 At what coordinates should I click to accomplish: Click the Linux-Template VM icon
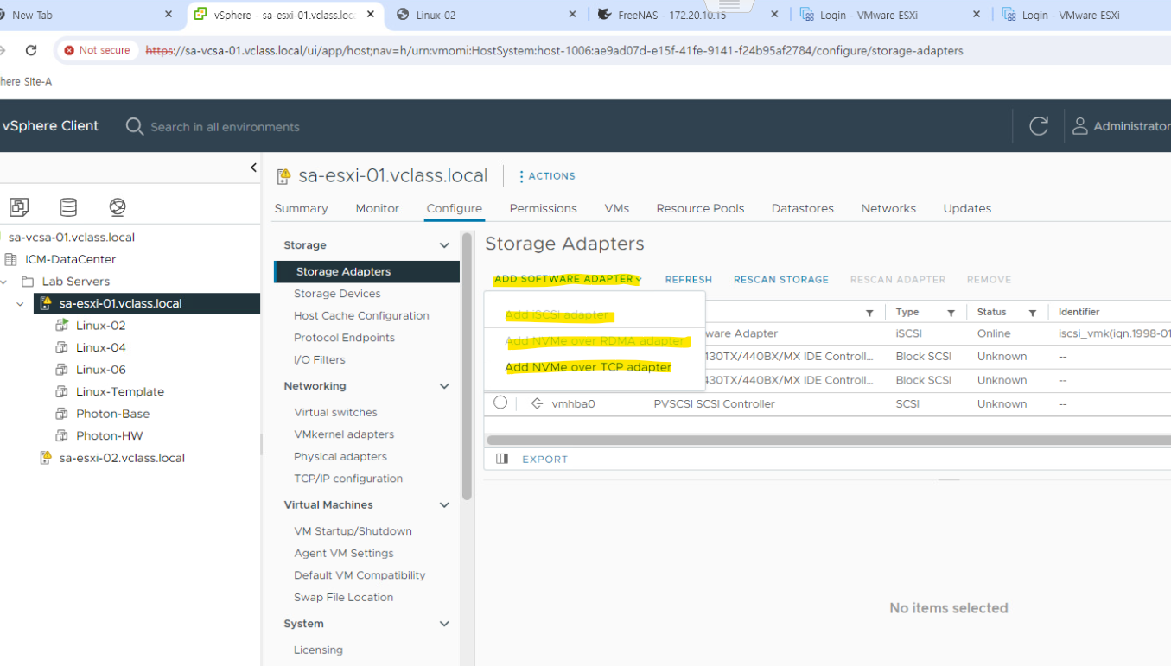tap(61, 391)
